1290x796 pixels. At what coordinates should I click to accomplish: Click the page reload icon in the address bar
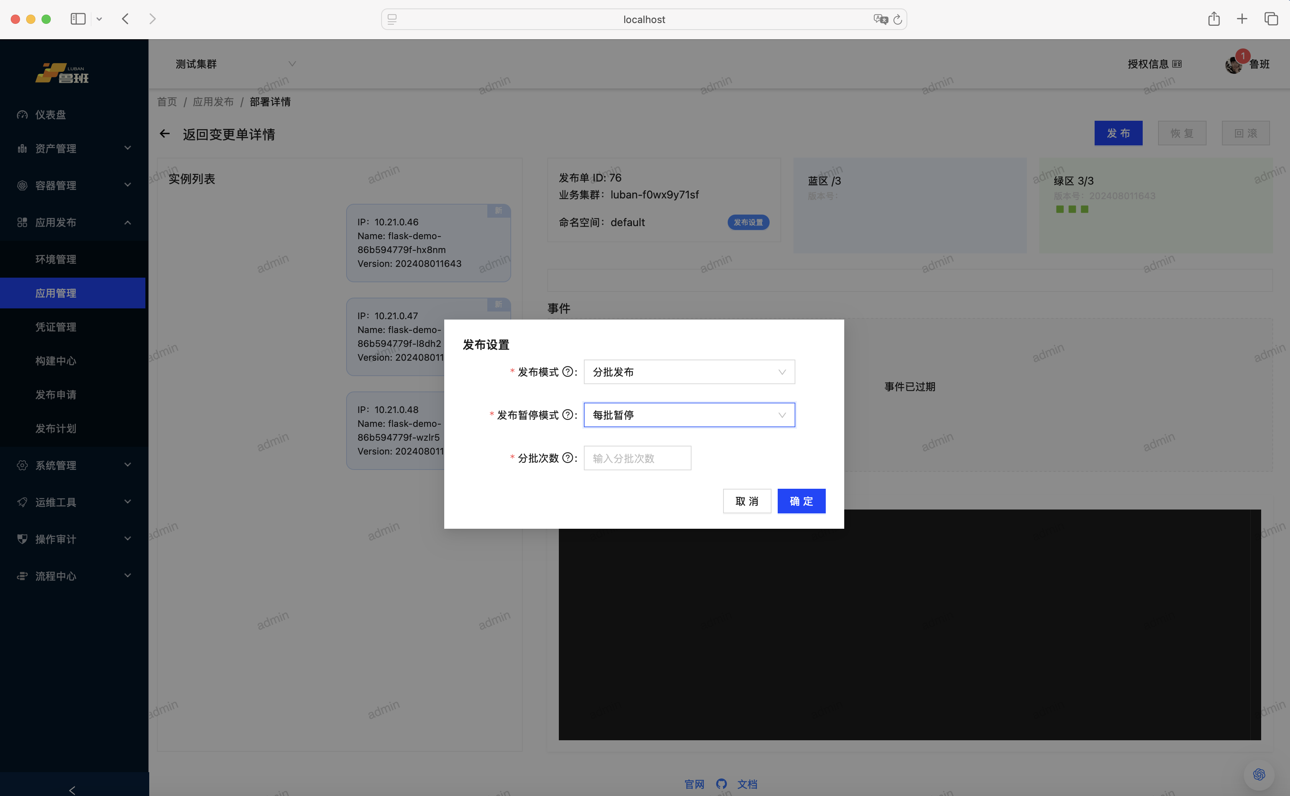(898, 20)
